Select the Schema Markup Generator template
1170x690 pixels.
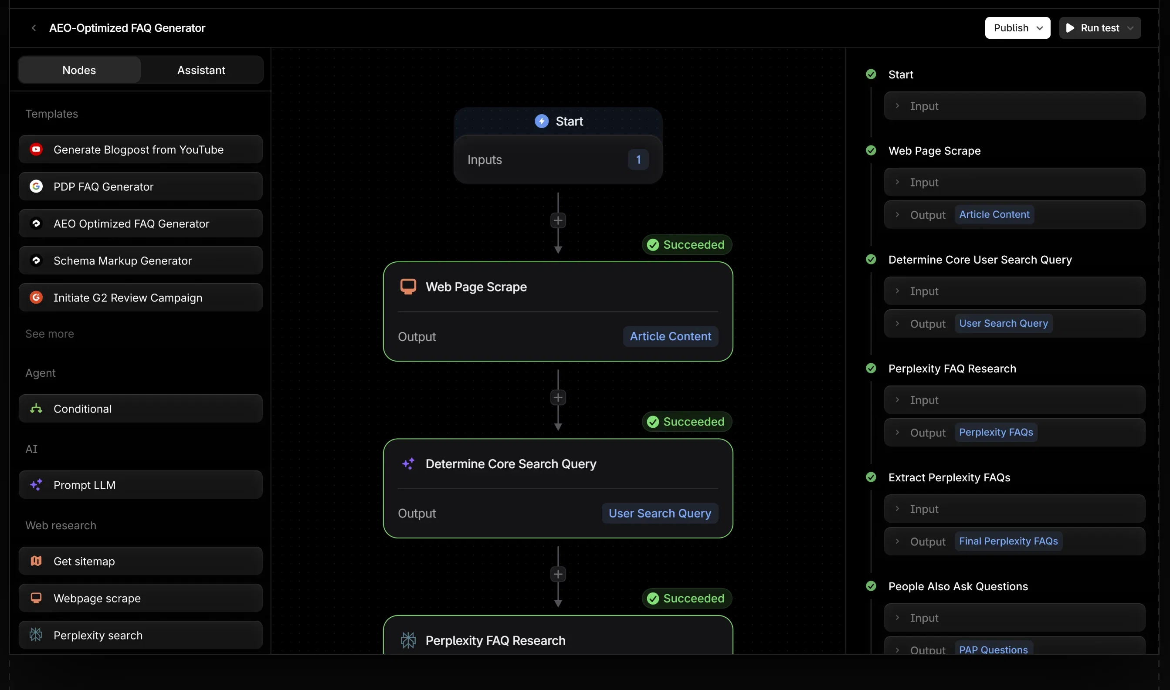[x=140, y=260]
